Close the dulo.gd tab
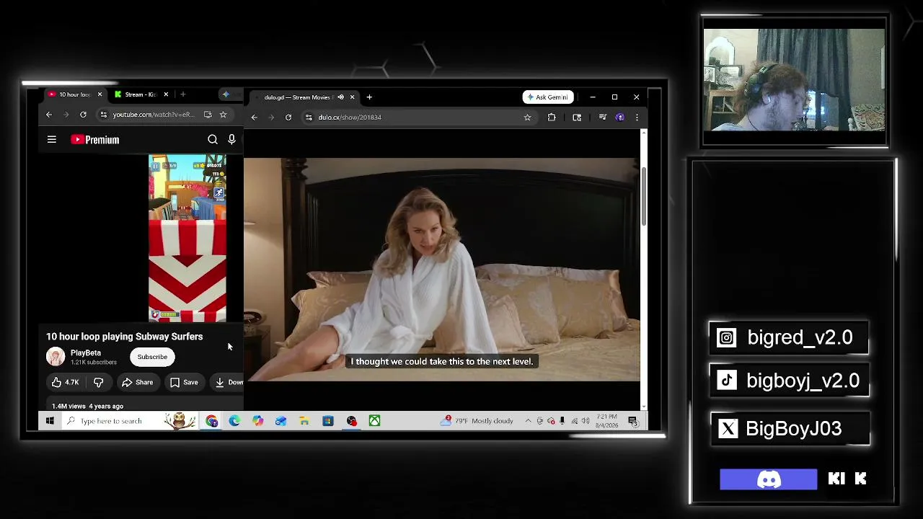923x519 pixels. click(x=352, y=97)
